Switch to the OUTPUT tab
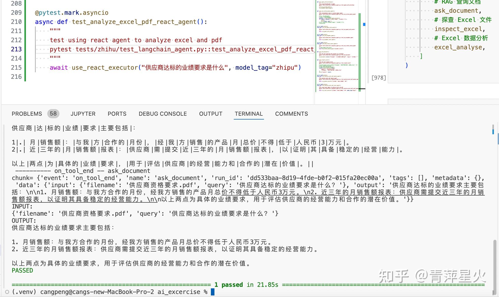Image resolution: width=499 pixels, height=297 pixels. click(210, 114)
